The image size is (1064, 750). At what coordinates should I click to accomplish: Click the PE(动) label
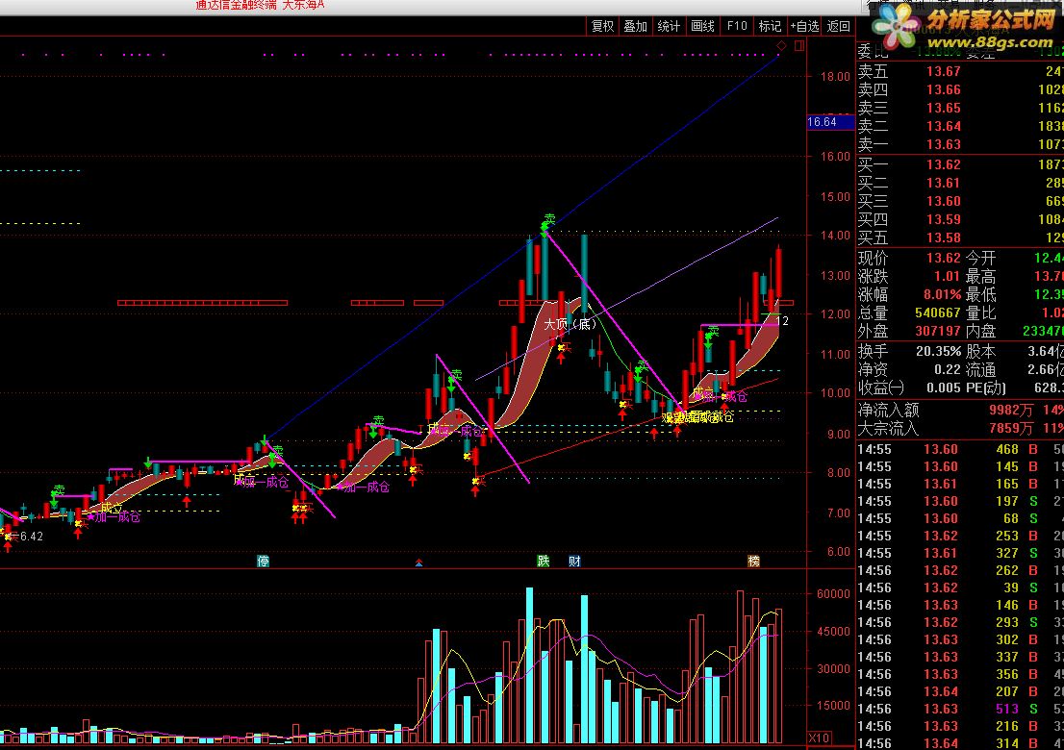click(x=985, y=388)
